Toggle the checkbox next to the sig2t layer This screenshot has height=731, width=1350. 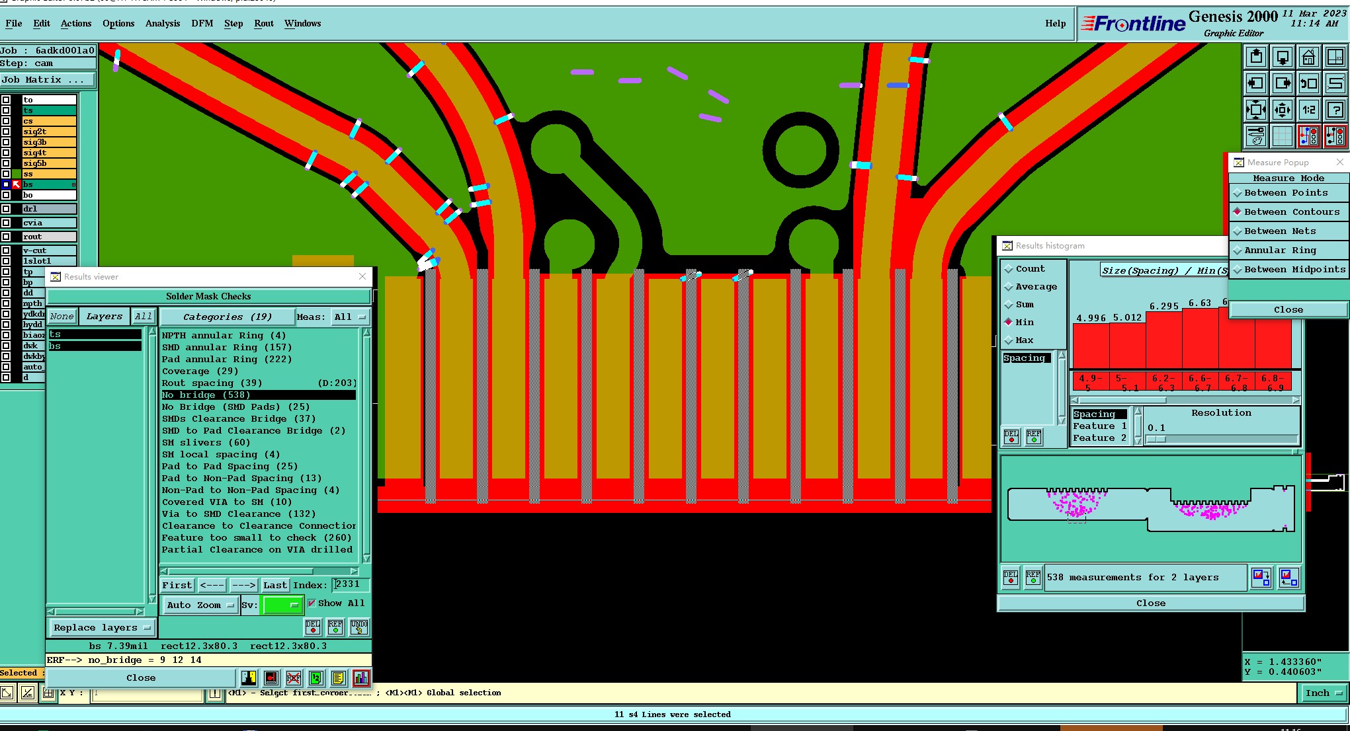click(6, 132)
